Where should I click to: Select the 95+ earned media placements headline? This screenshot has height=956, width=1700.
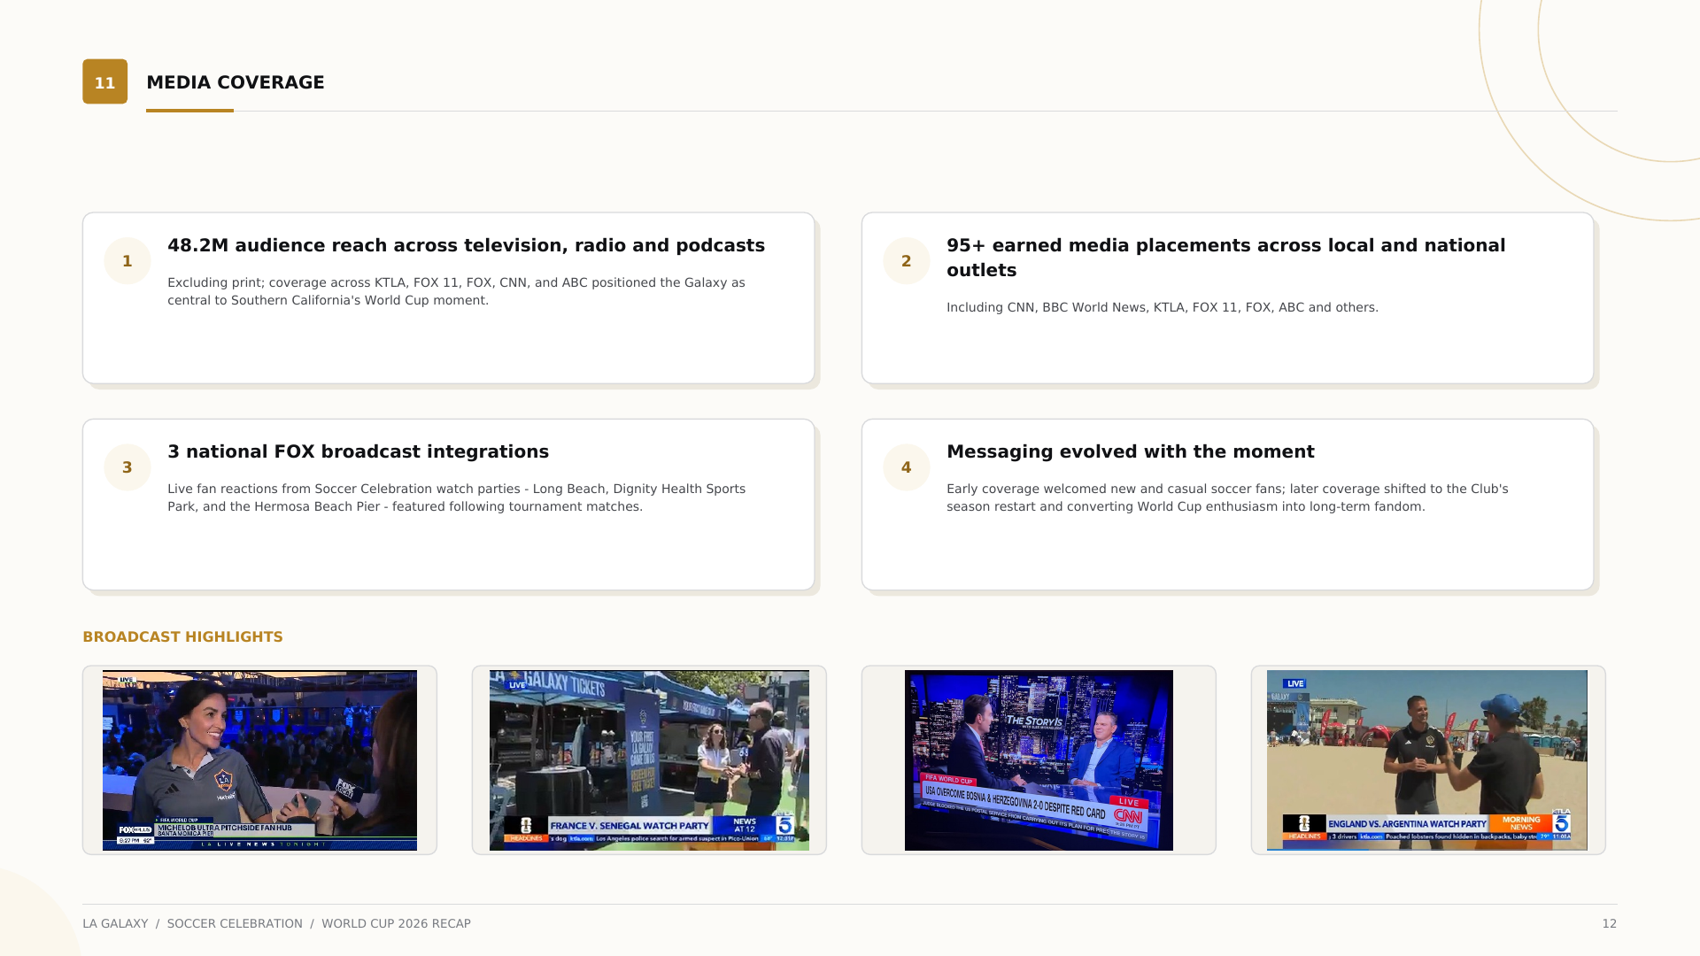(x=1226, y=258)
